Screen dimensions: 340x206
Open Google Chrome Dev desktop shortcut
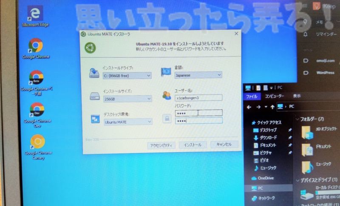tap(37, 115)
